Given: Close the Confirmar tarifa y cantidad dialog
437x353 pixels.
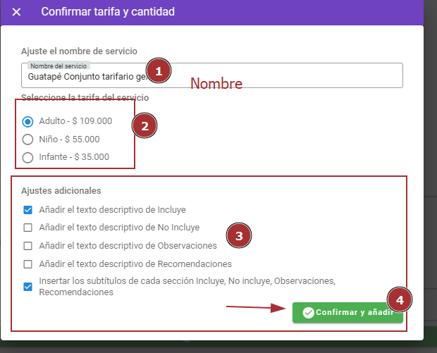Looking at the screenshot, I should (x=17, y=12).
